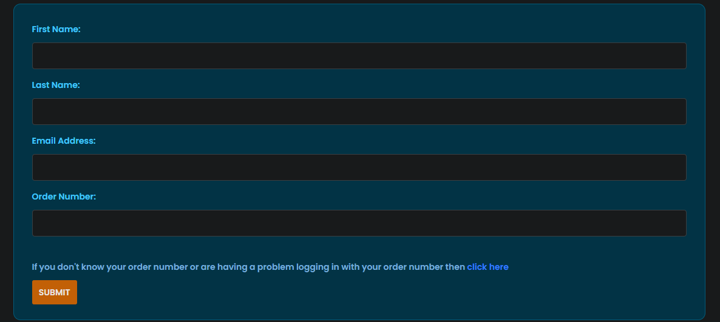Click the "Last Name:" label text
This screenshot has height=322, width=720.
(x=56, y=86)
